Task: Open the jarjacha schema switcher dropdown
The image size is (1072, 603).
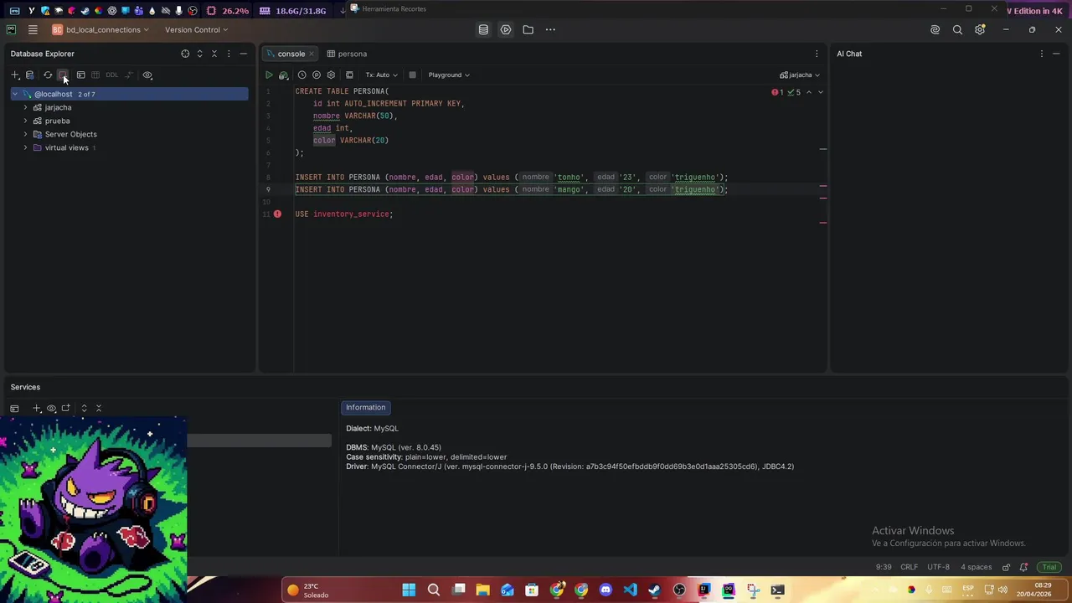Action: click(x=800, y=75)
